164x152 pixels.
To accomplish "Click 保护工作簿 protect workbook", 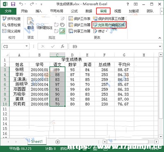I will 80,25.
